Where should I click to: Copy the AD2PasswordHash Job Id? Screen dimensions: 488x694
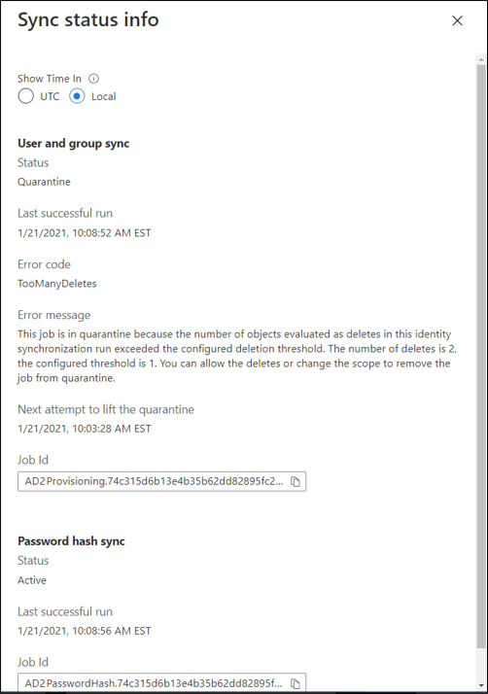[x=295, y=683]
